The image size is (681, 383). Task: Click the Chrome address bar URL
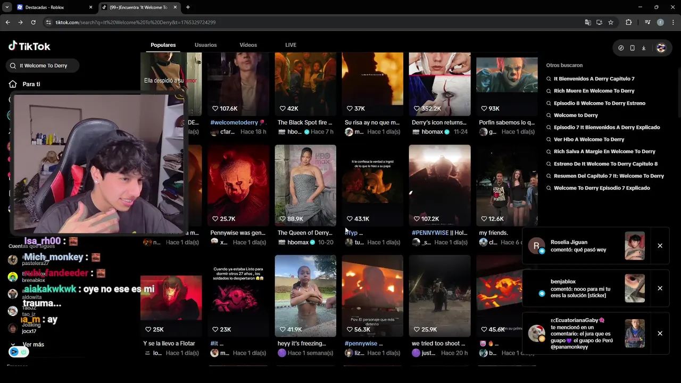136,22
